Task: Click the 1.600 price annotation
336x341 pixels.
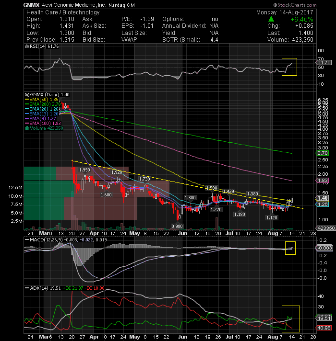Action: click(x=106, y=195)
